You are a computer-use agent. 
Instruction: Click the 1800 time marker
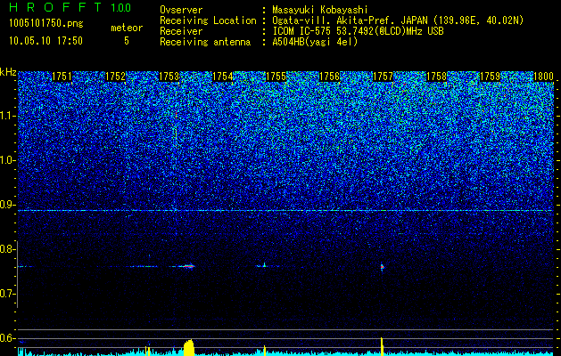point(544,77)
